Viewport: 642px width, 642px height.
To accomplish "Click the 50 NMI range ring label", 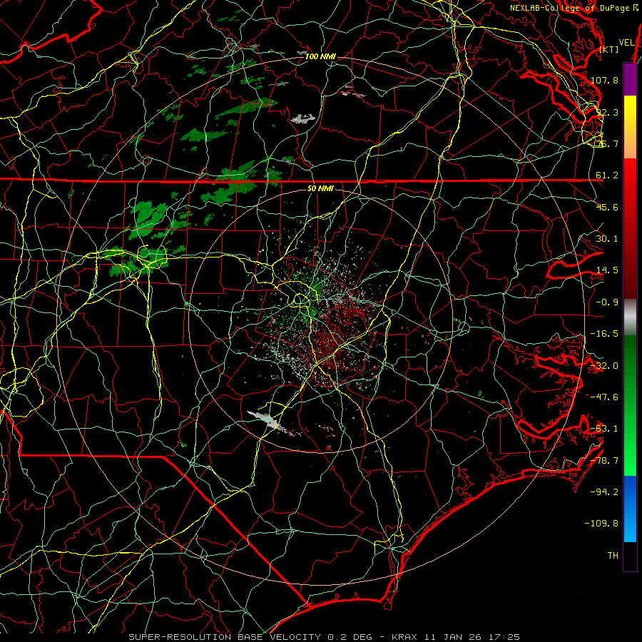I will click(320, 188).
